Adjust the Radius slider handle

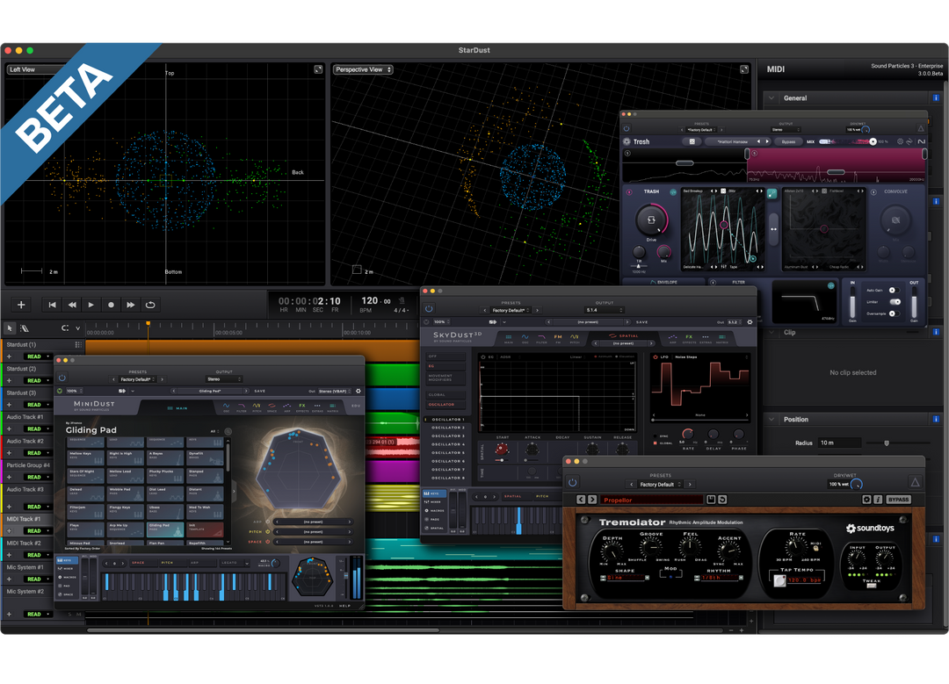[x=887, y=443]
